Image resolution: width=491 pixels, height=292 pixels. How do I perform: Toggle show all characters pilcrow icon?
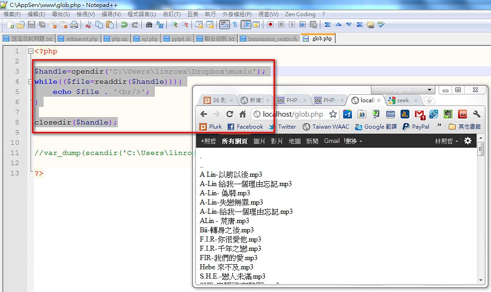235,25
